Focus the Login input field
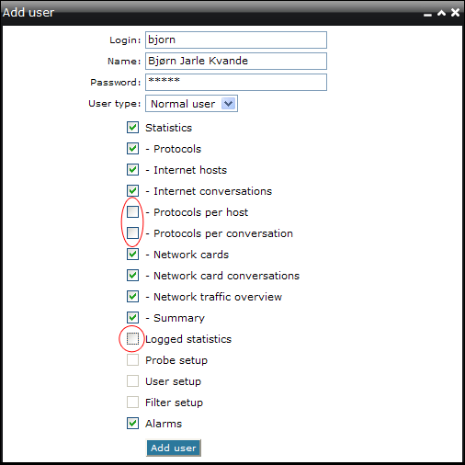The width and height of the screenshot is (465, 465). click(236, 40)
